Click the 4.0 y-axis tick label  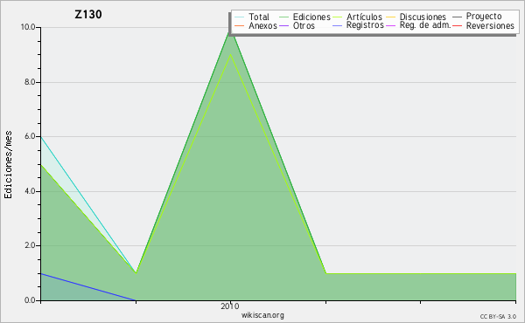pos(30,191)
